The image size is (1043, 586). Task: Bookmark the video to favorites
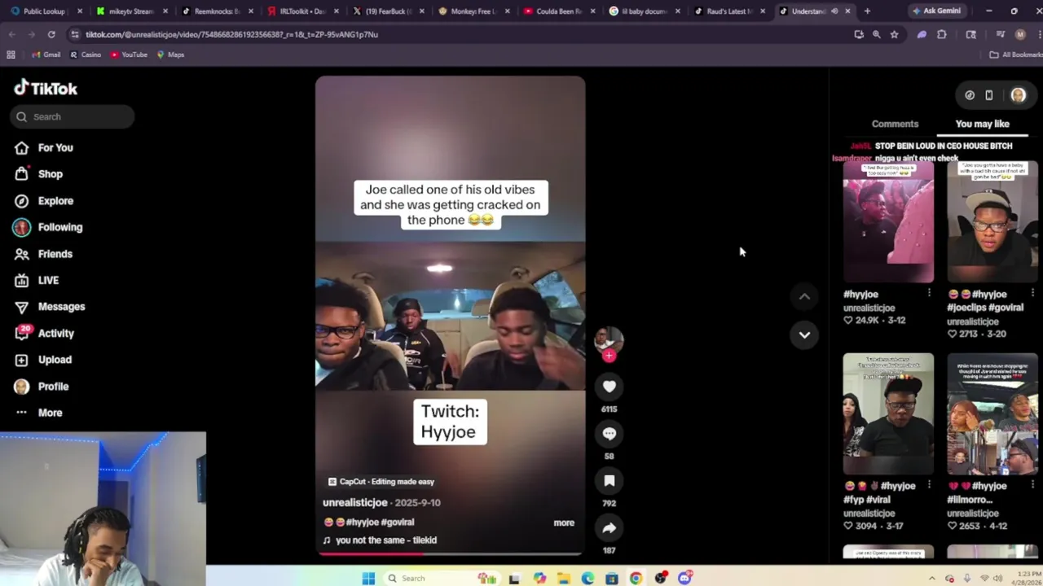point(609,481)
